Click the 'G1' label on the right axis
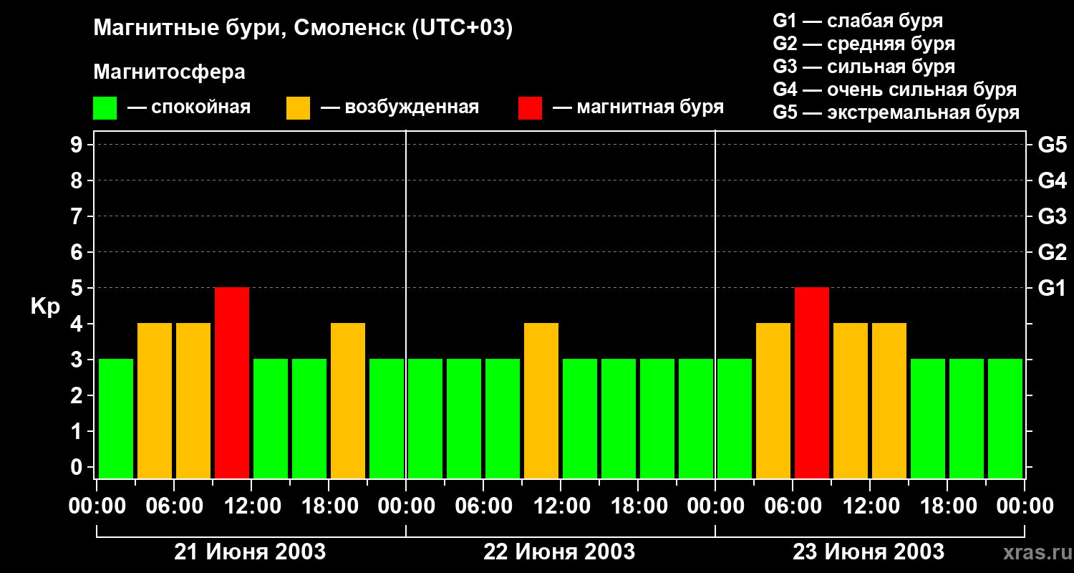 pos(1052,288)
